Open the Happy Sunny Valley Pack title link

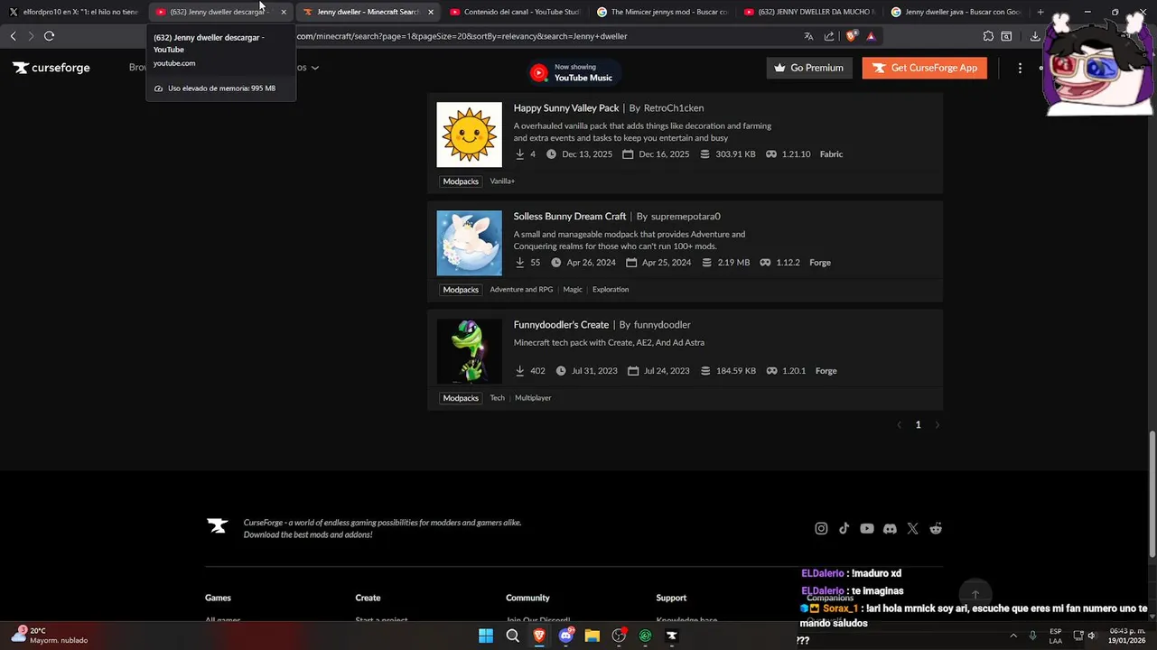[x=566, y=107]
